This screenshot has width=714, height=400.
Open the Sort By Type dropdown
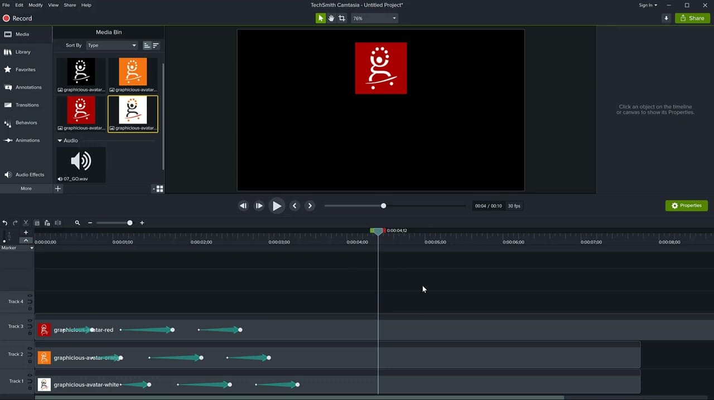tap(110, 45)
